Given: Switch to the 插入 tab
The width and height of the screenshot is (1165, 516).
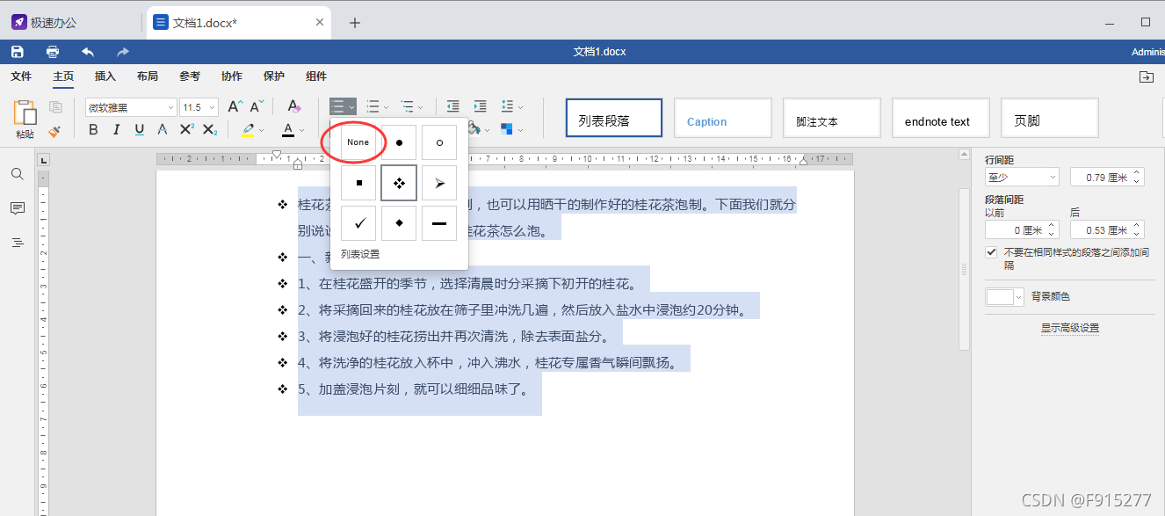Looking at the screenshot, I should 105,76.
